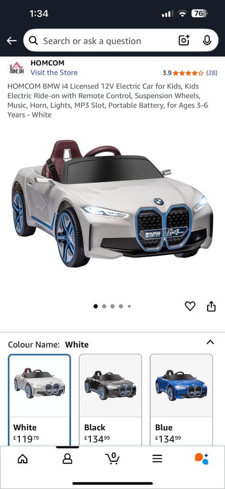225x489 pixels.
Task: Add to wish list heart icon
Action: [190, 306]
